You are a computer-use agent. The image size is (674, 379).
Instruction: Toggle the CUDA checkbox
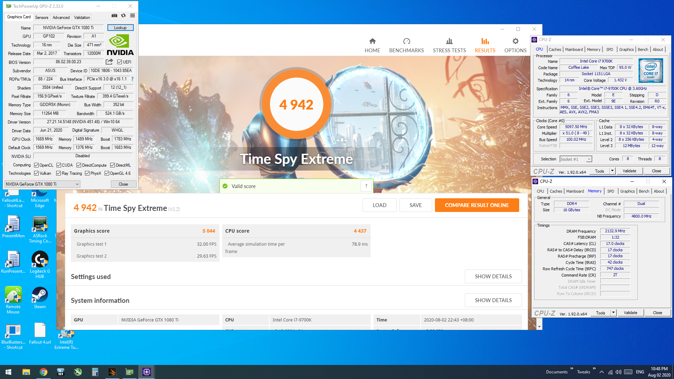pyautogui.click(x=59, y=165)
